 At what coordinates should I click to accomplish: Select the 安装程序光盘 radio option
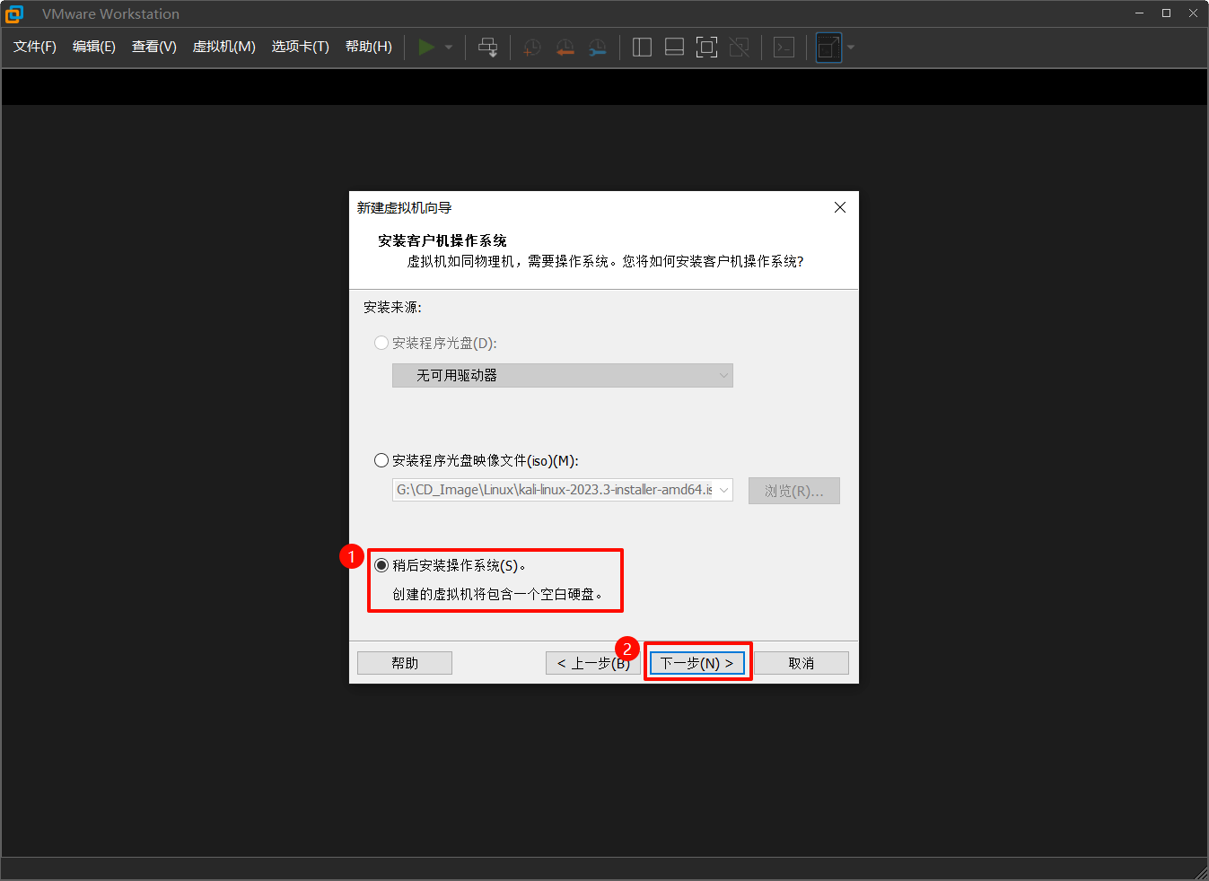point(381,342)
